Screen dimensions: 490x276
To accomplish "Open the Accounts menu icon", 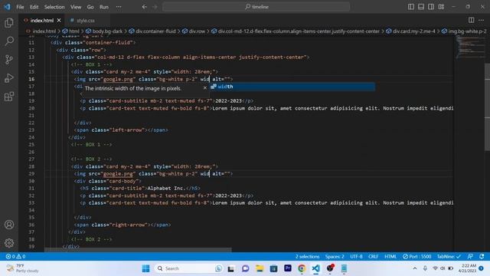I will coord(9,225).
